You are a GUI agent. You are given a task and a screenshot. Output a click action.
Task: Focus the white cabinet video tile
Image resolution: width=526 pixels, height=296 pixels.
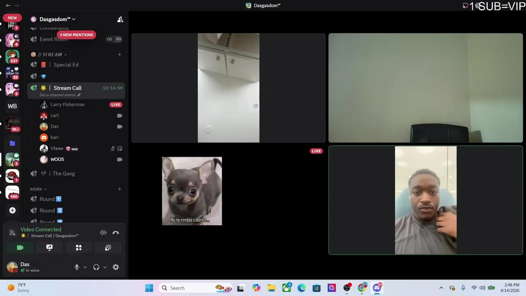[228, 88]
